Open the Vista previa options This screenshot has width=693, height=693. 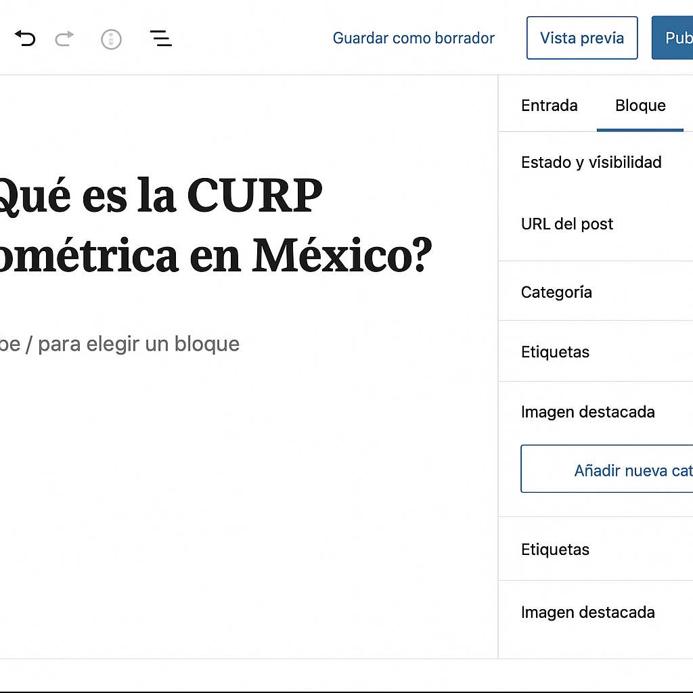pyautogui.click(x=581, y=37)
